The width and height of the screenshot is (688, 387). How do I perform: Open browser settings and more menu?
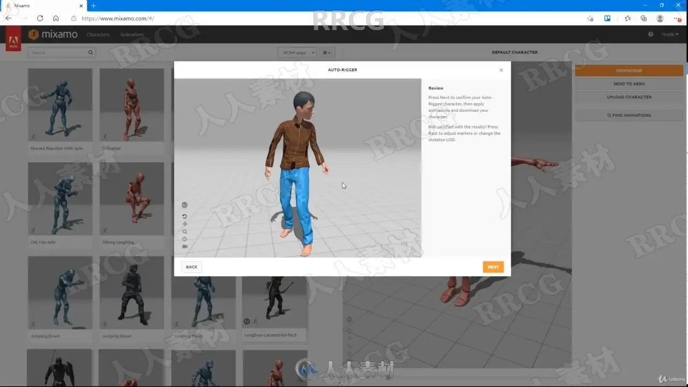677,18
